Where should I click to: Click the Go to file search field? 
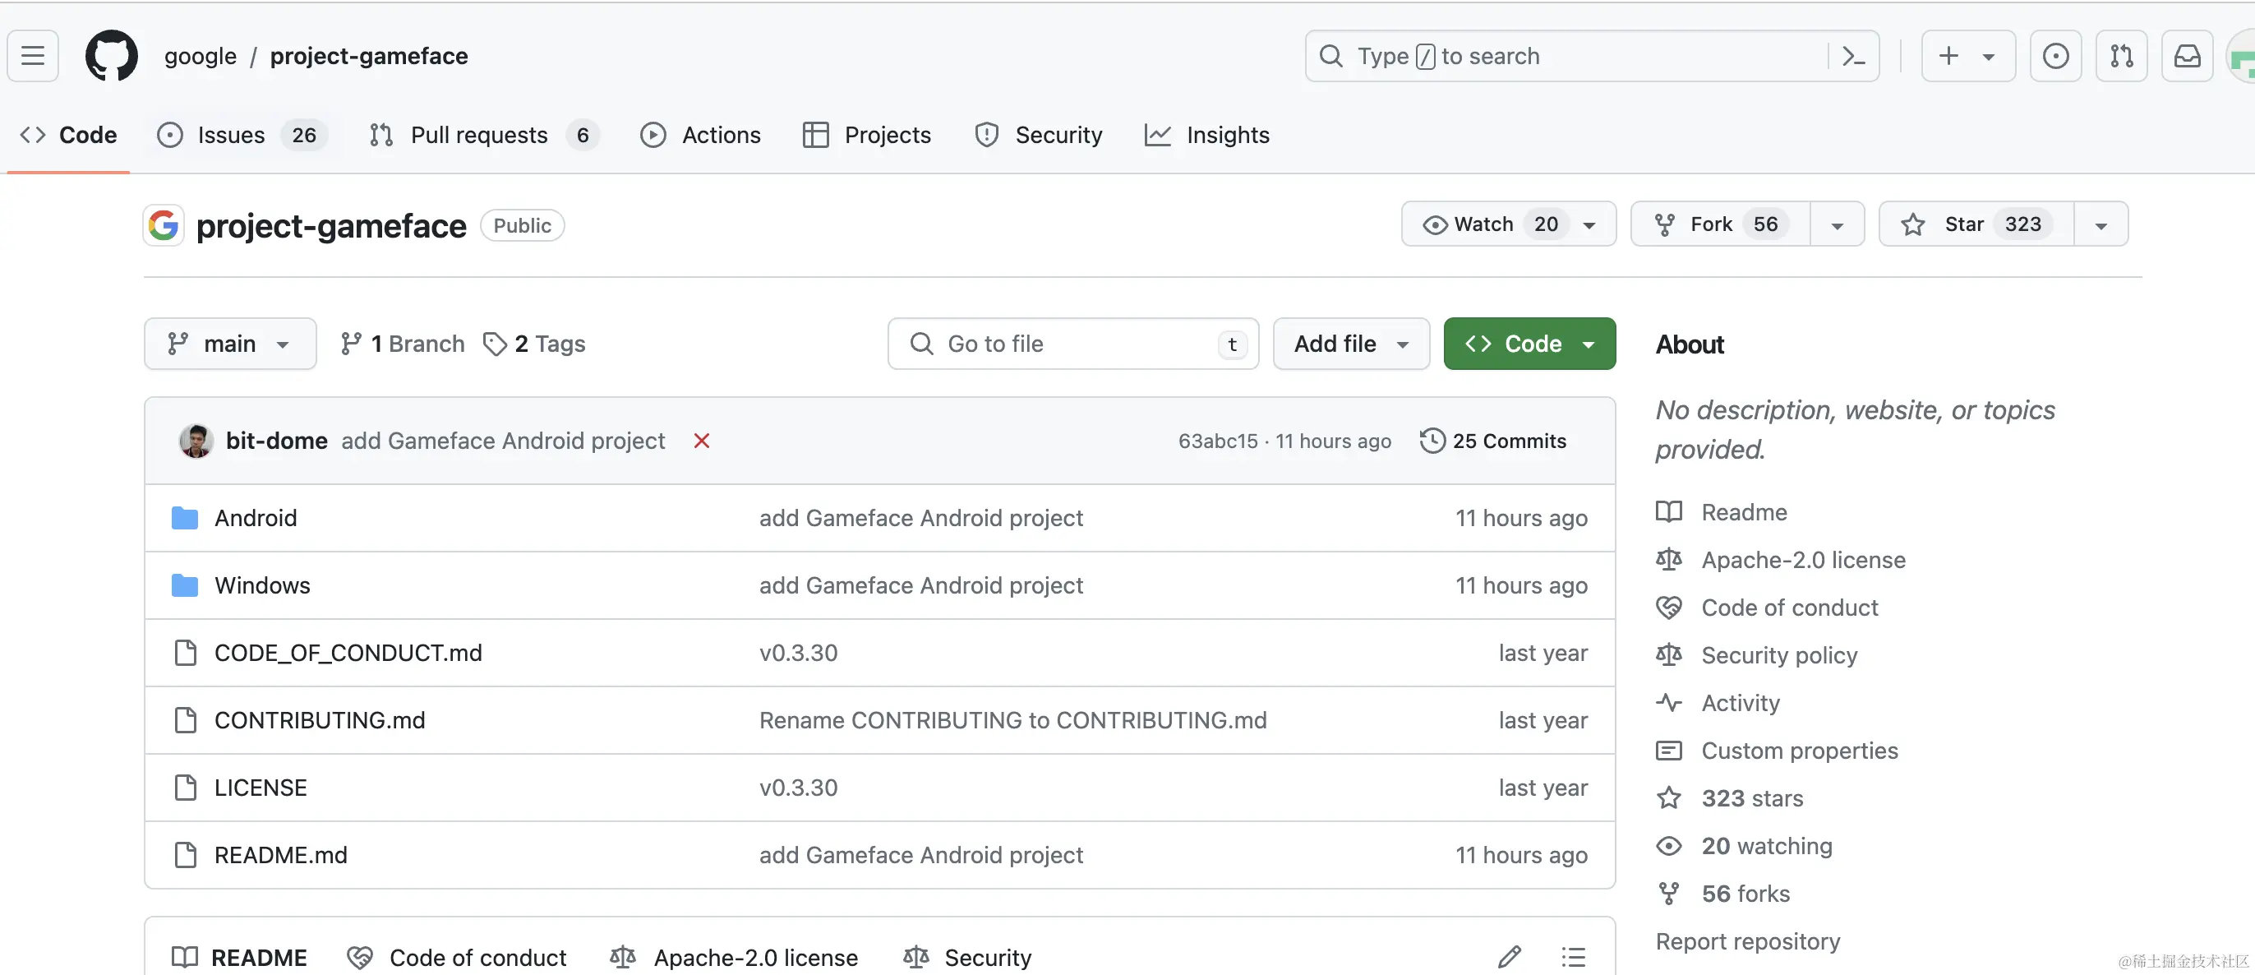[1072, 344]
